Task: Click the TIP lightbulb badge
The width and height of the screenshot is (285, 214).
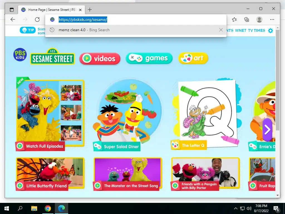Action: [x=28, y=30]
